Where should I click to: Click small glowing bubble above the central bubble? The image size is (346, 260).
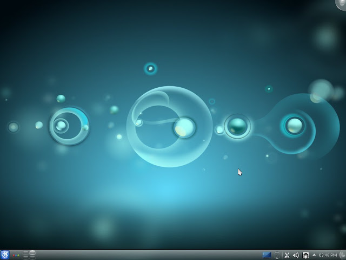[150, 69]
